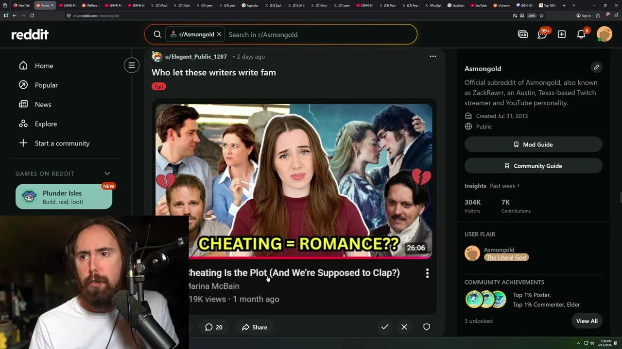622x349 pixels.
Task: Approve the post with checkmark icon
Action: tap(385, 327)
